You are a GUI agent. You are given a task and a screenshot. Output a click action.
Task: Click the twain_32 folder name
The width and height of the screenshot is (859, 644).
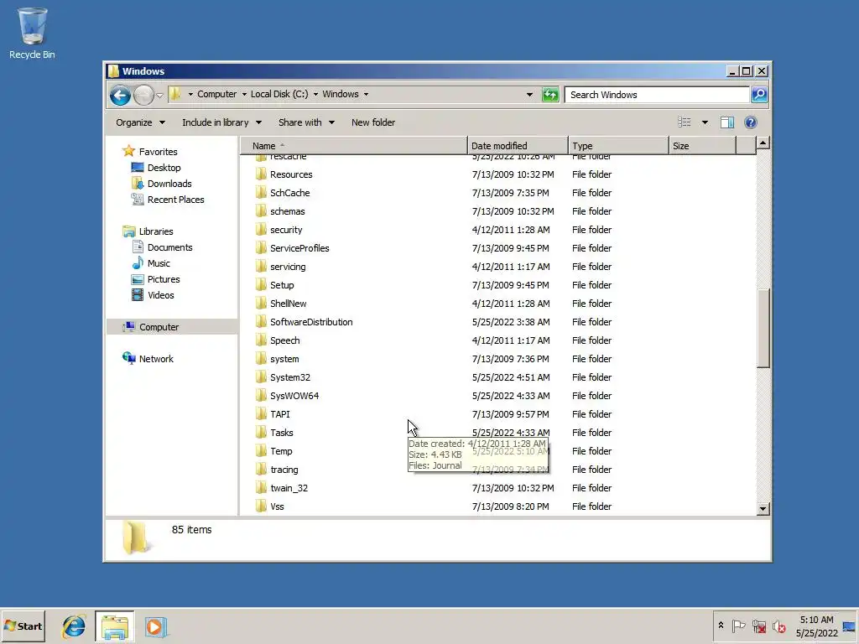pyautogui.click(x=289, y=488)
